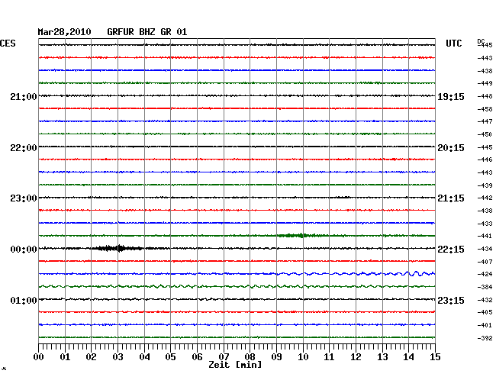
Task: Pick the 08 minute tick label
Action: (250, 357)
